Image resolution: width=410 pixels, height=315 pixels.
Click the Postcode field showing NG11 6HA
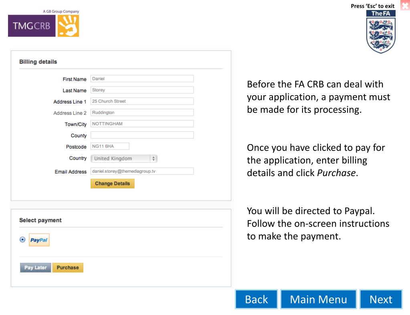tap(110, 146)
